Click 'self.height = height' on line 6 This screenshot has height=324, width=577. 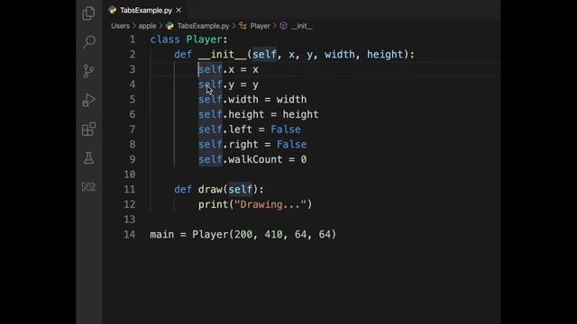[x=259, y=114]
